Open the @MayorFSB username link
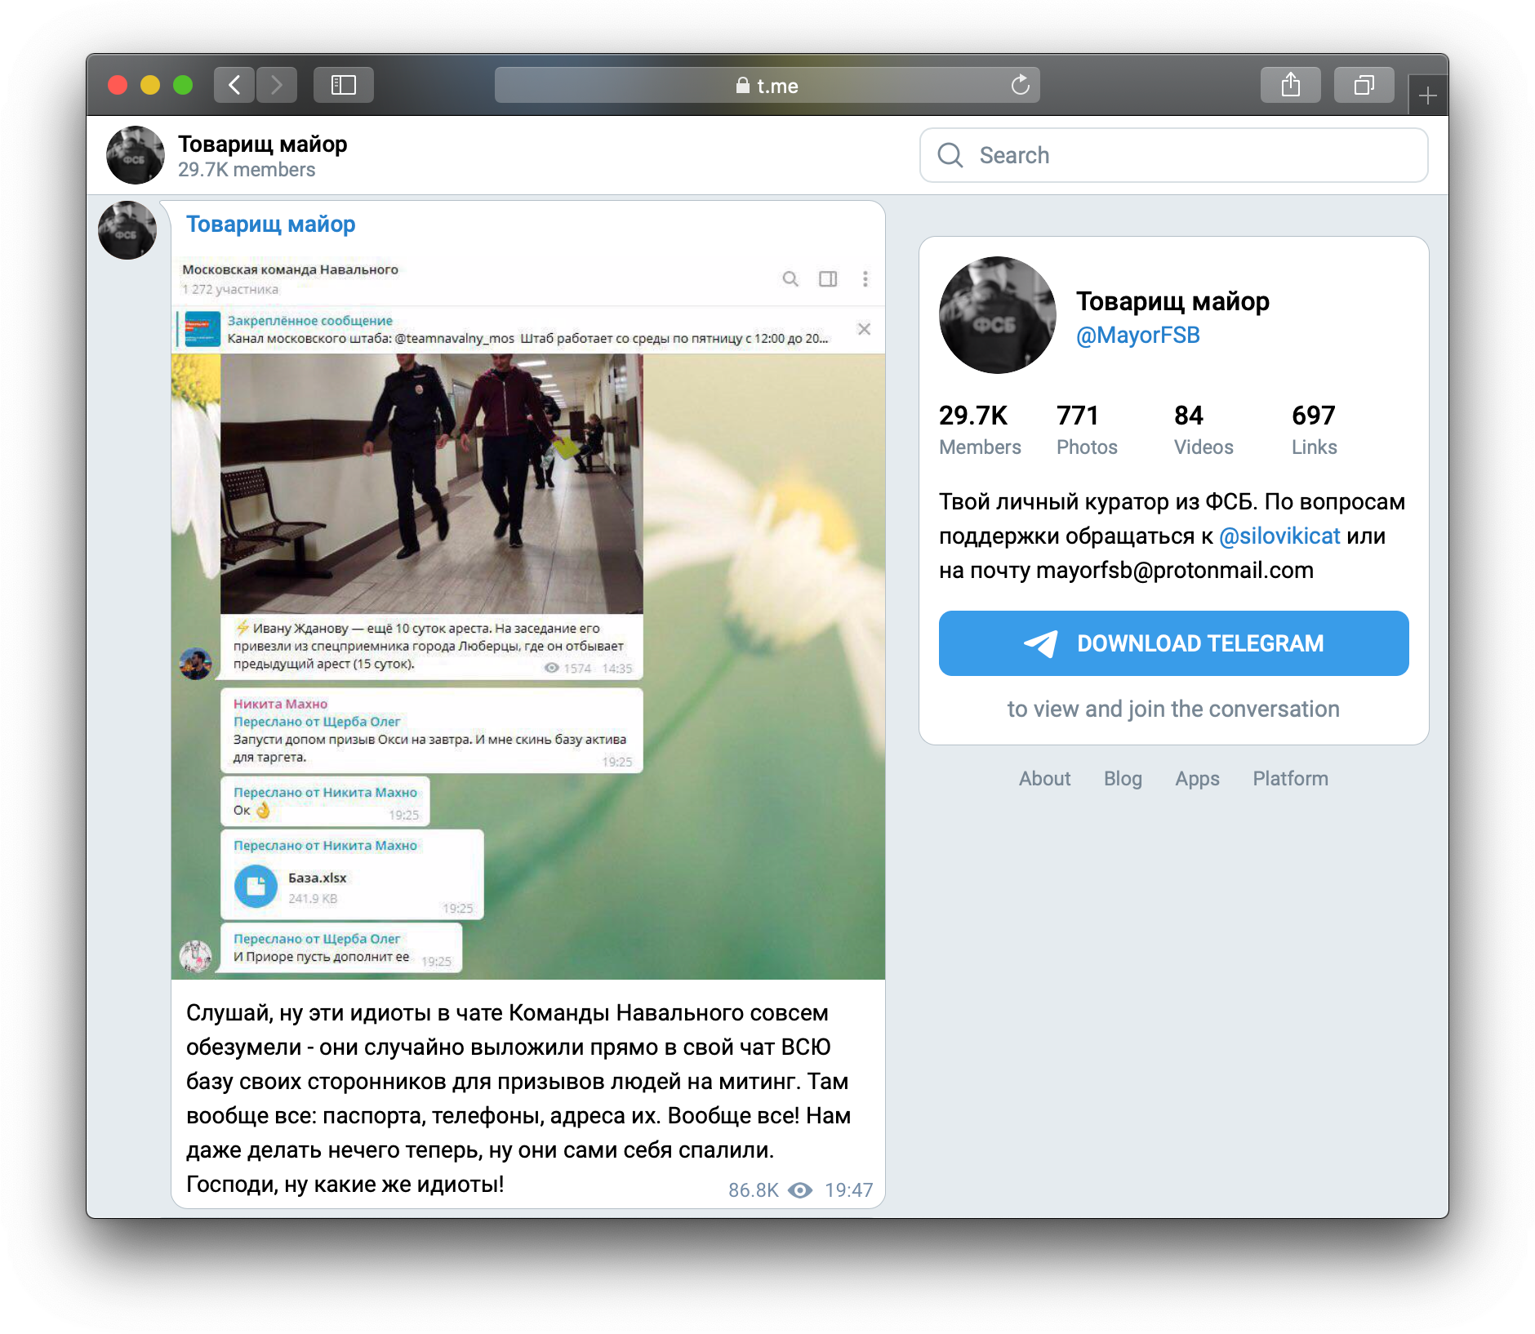Image resolution: width=1535 pixels, height=1334 pixels. [1137, 336]
